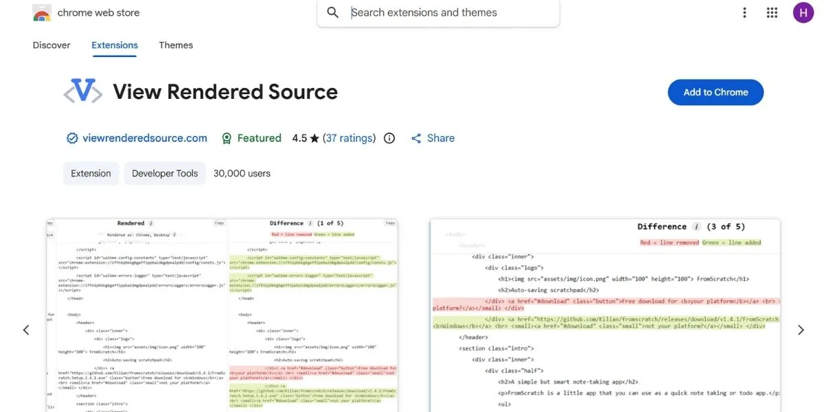Click the Add to Chrome button
Image resolution: width=824 pixels, height=412 pixels.
point(716,92)
